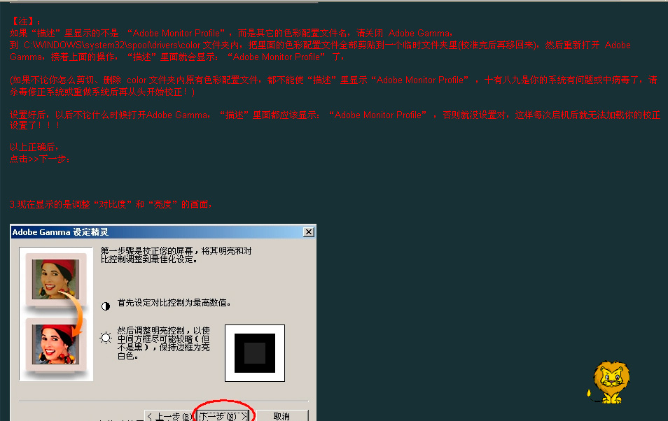The image size is (668, 421).
Task: Click the upper monitor photo of the woman
Action: click(x=56, y=279)
